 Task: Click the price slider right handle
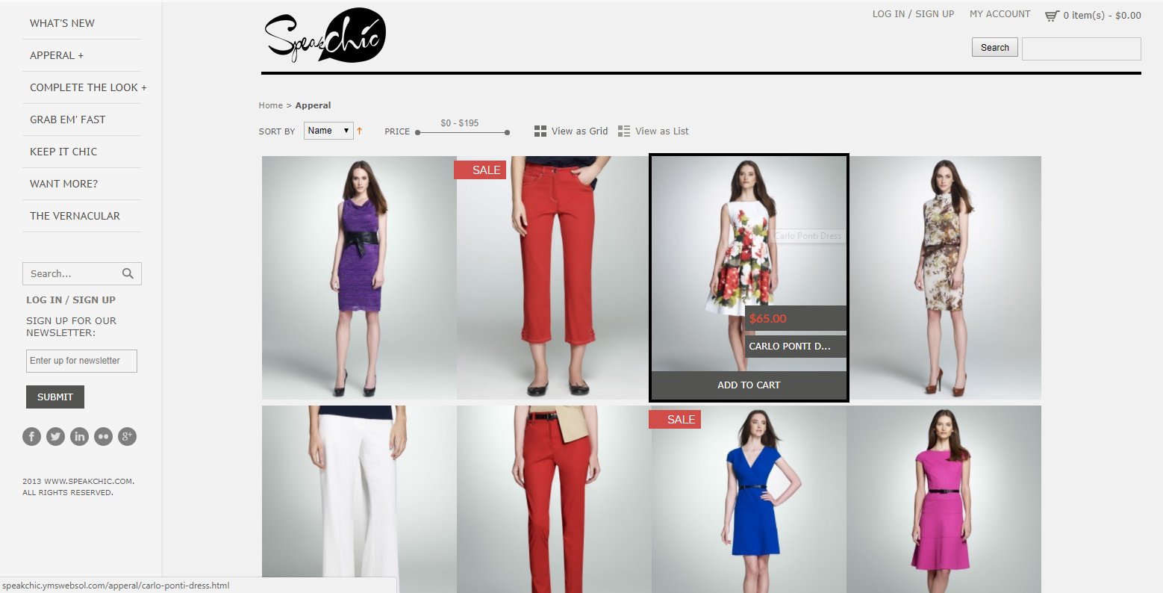tap(507, 132)
